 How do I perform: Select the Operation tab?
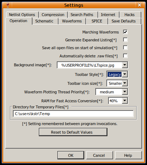pos(19,21)
